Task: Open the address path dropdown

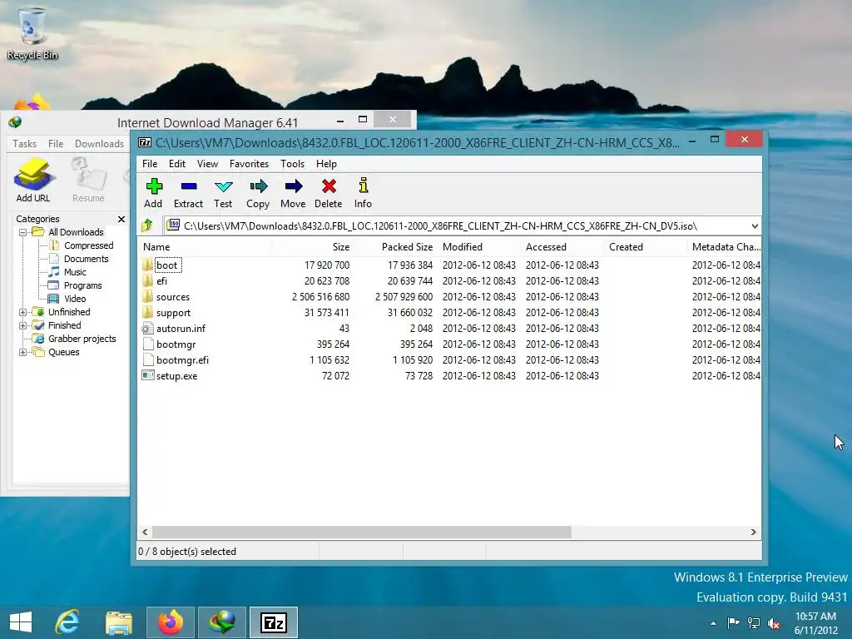Action: (754, 226)
